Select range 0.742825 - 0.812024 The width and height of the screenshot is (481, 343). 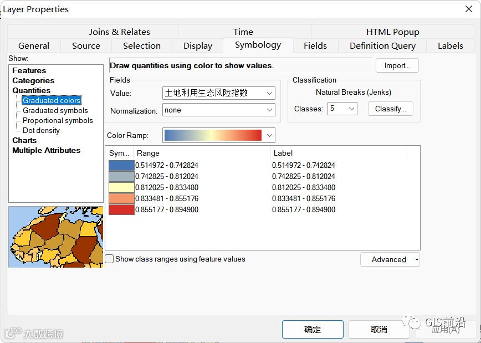pyautogui.click(x=167, y=176)
